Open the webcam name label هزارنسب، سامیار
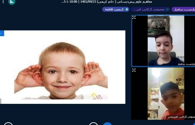195x125 pixels. coord(186,64)
